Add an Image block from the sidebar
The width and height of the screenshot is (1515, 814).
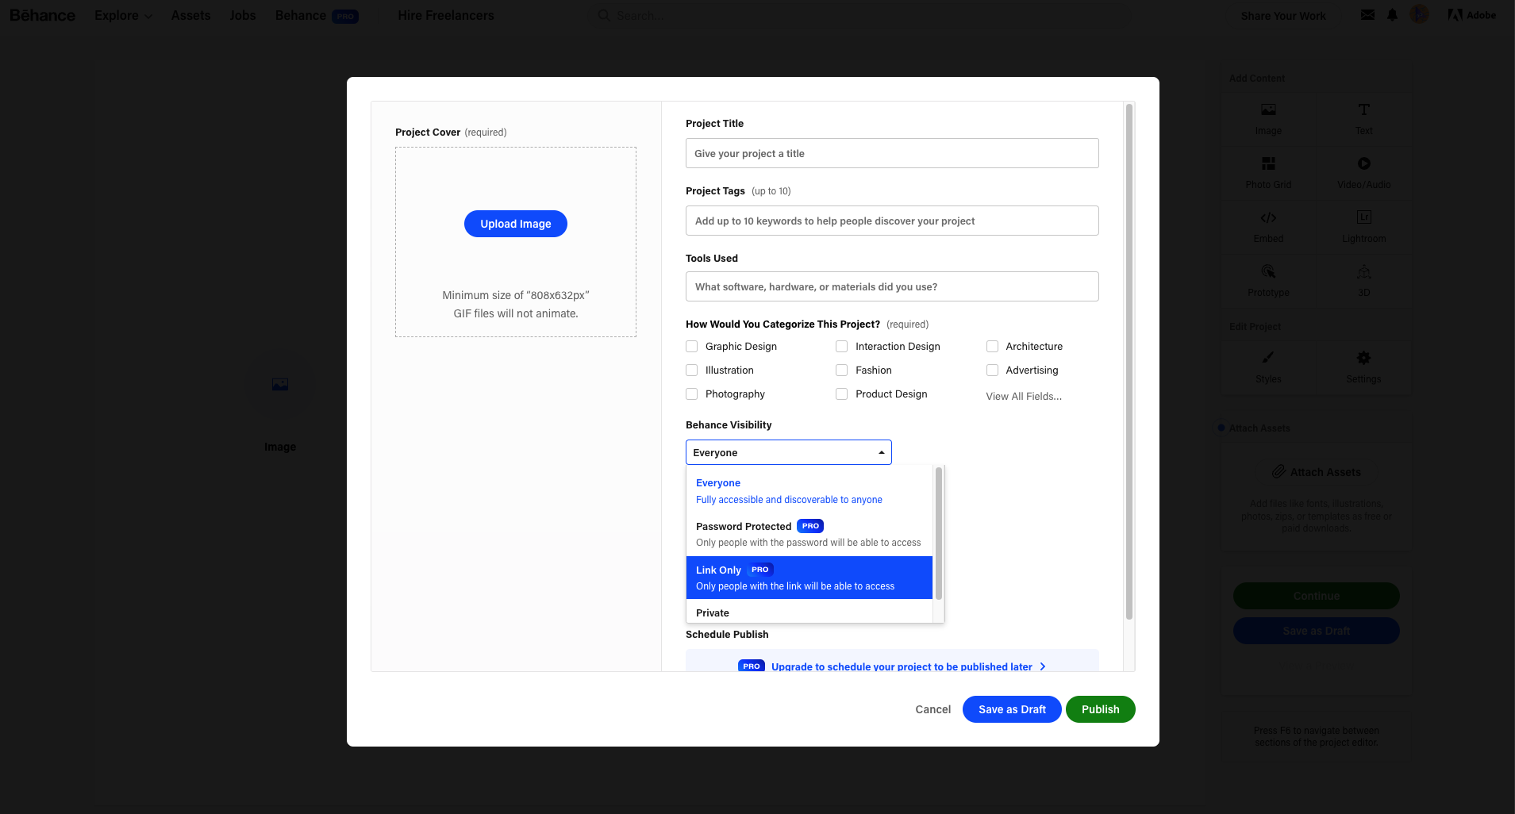[x=1267, y=118]
